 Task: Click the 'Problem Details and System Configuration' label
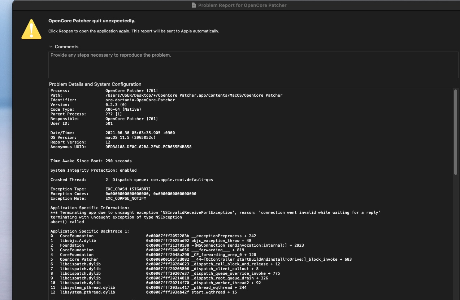[95, 84]
